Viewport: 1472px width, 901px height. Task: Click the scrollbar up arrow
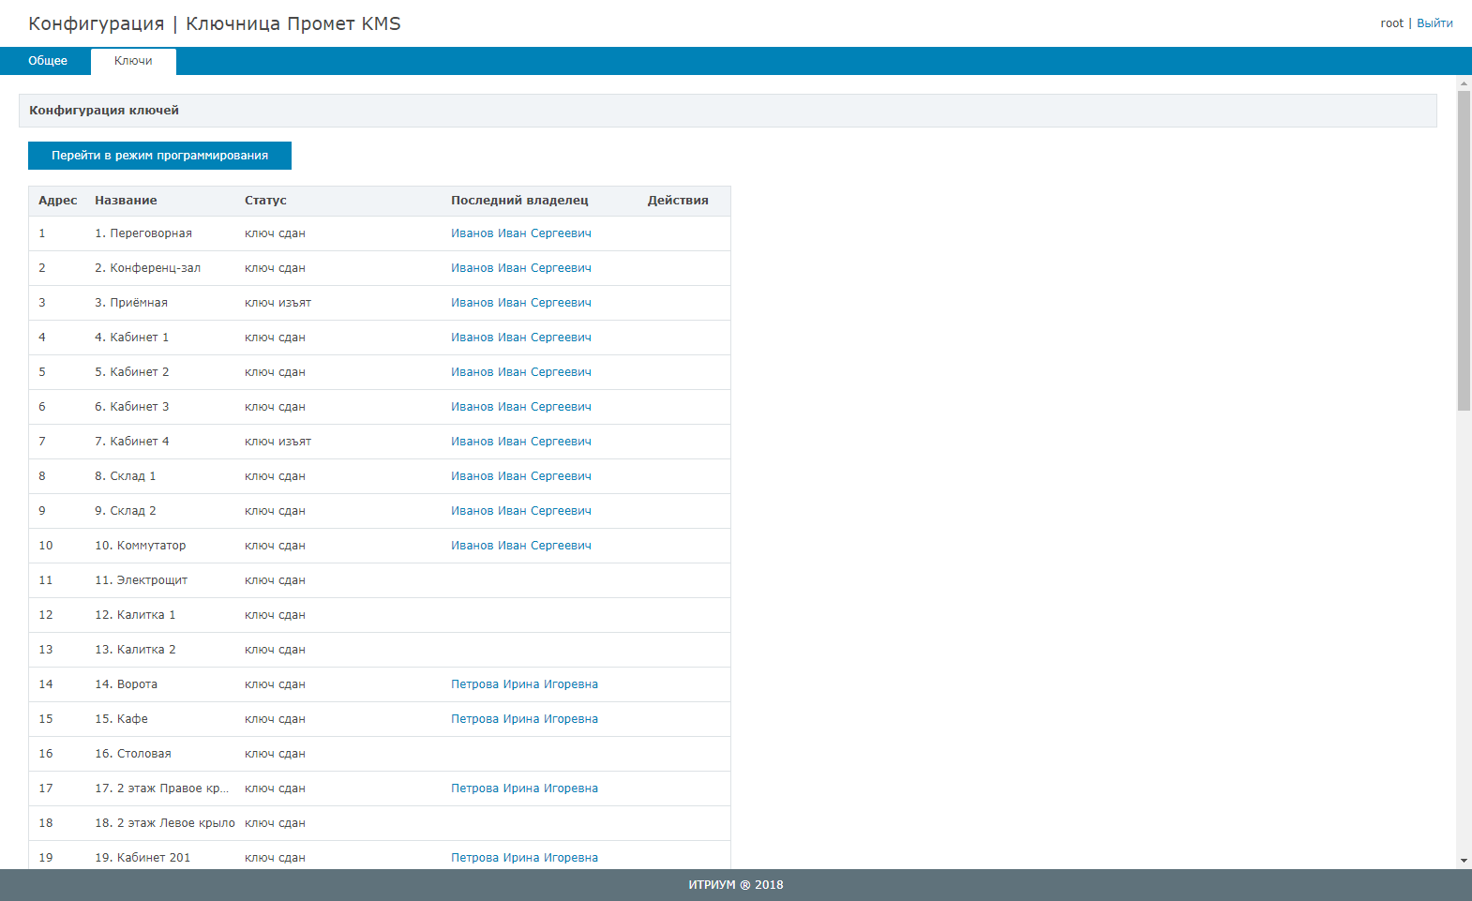(x=1464, y=83)
